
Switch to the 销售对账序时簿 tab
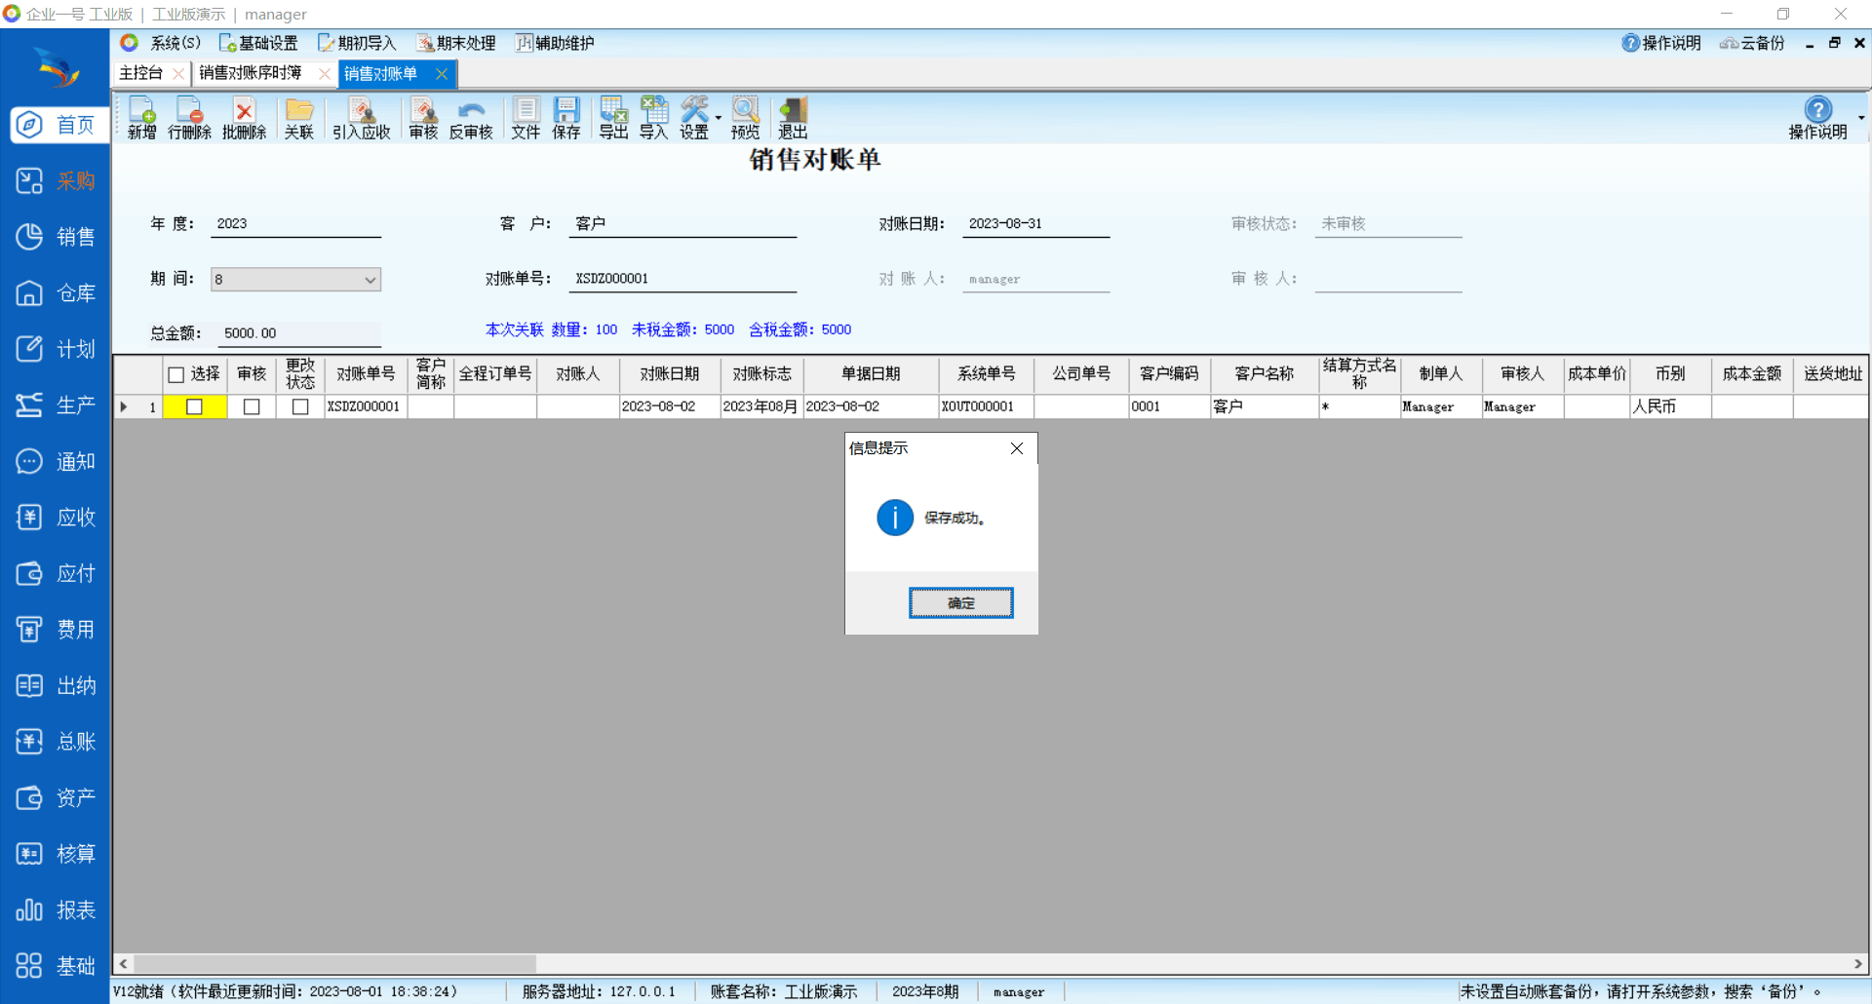tap(251, 73)
